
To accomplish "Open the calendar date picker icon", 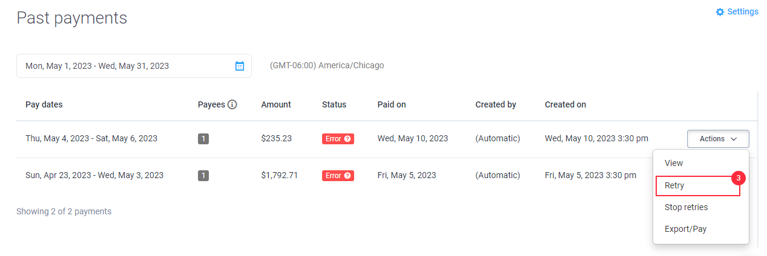I will click(x=240, y=66).
